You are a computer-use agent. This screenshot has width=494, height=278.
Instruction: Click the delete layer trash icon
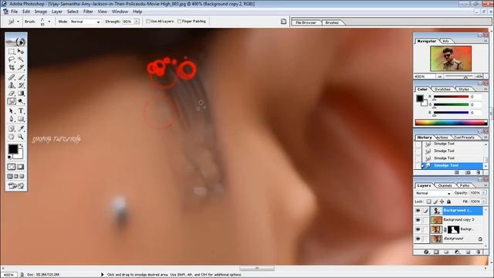coord(479,252)
